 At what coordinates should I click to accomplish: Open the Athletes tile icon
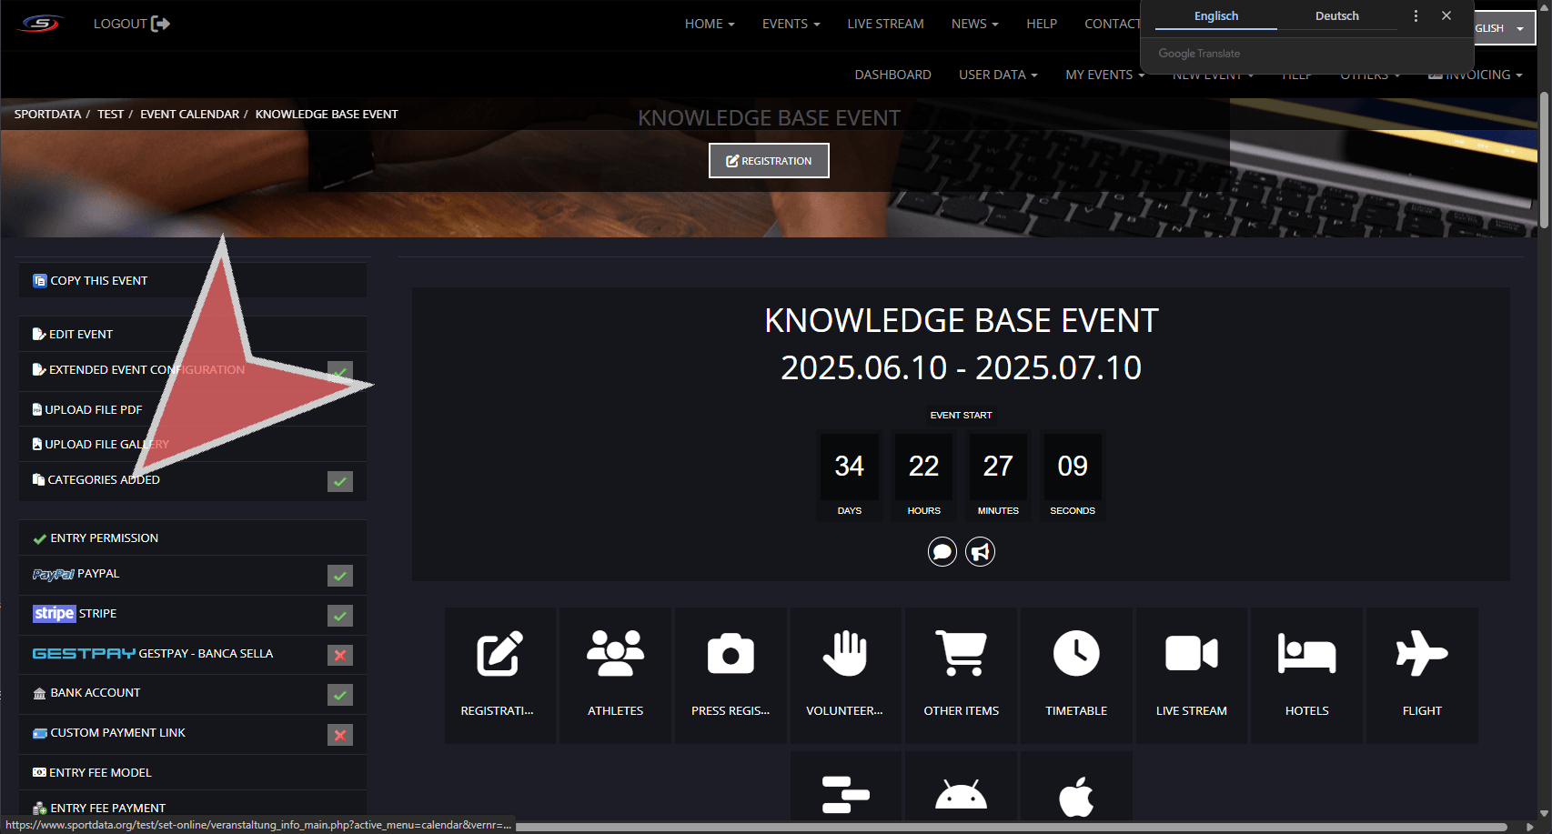click(615, 653)
